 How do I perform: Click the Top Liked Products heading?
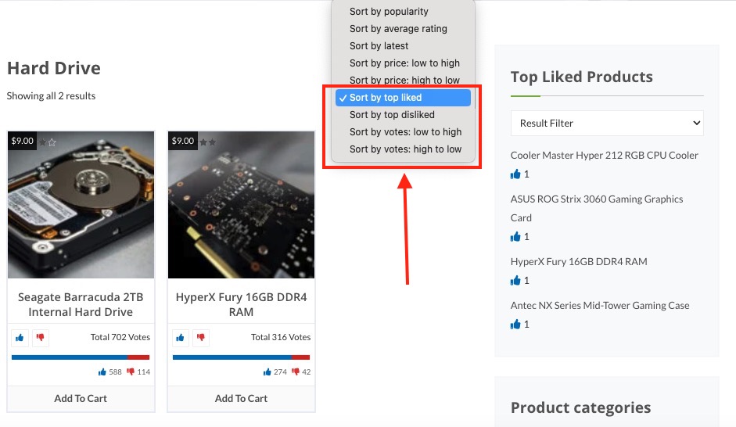pyautogui.click(x=582, y=77)
